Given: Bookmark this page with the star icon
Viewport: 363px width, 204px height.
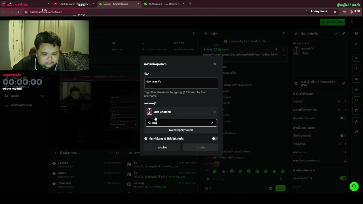Looking at the screenshot, I should pyautogui.click(x=335, y=12).
